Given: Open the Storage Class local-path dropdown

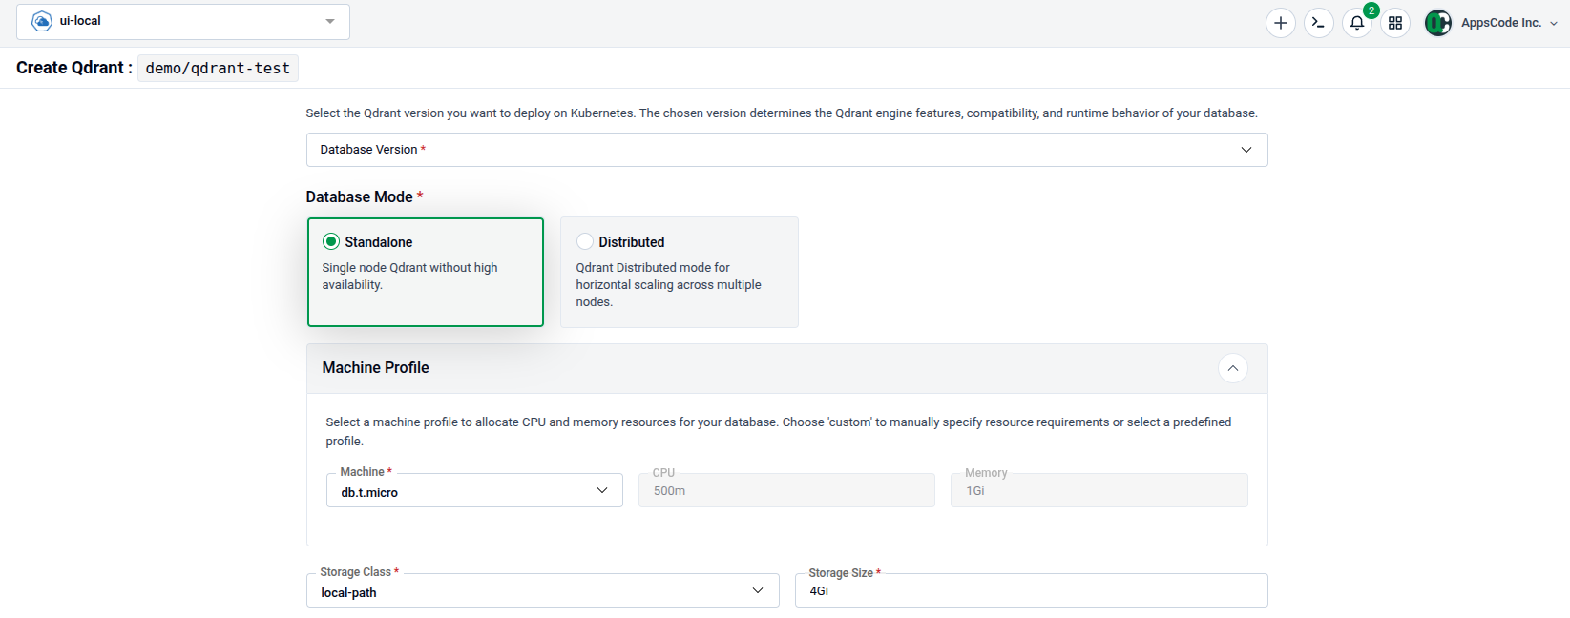Looking at the screenshot, I should [x=542, y=590].
